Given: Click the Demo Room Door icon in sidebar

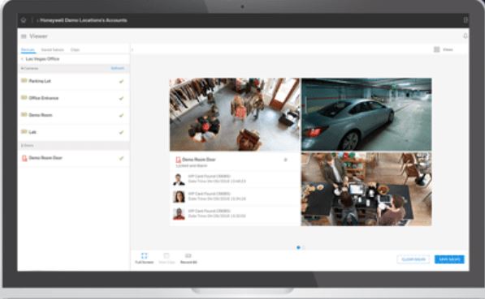Looking at the screenshot, I should coord(24,158).
